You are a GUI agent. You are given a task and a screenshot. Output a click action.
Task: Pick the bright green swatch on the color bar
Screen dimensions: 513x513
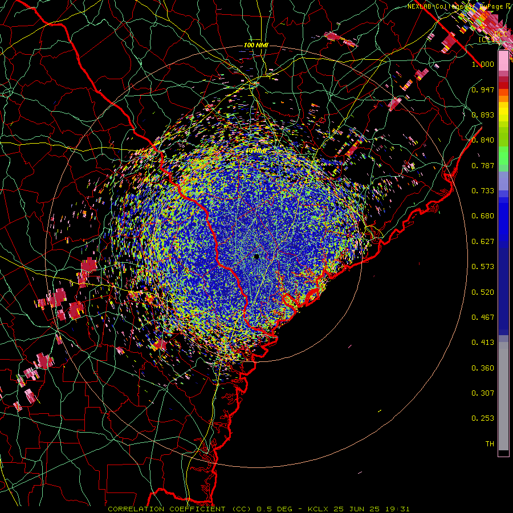(x=503, y=156)
